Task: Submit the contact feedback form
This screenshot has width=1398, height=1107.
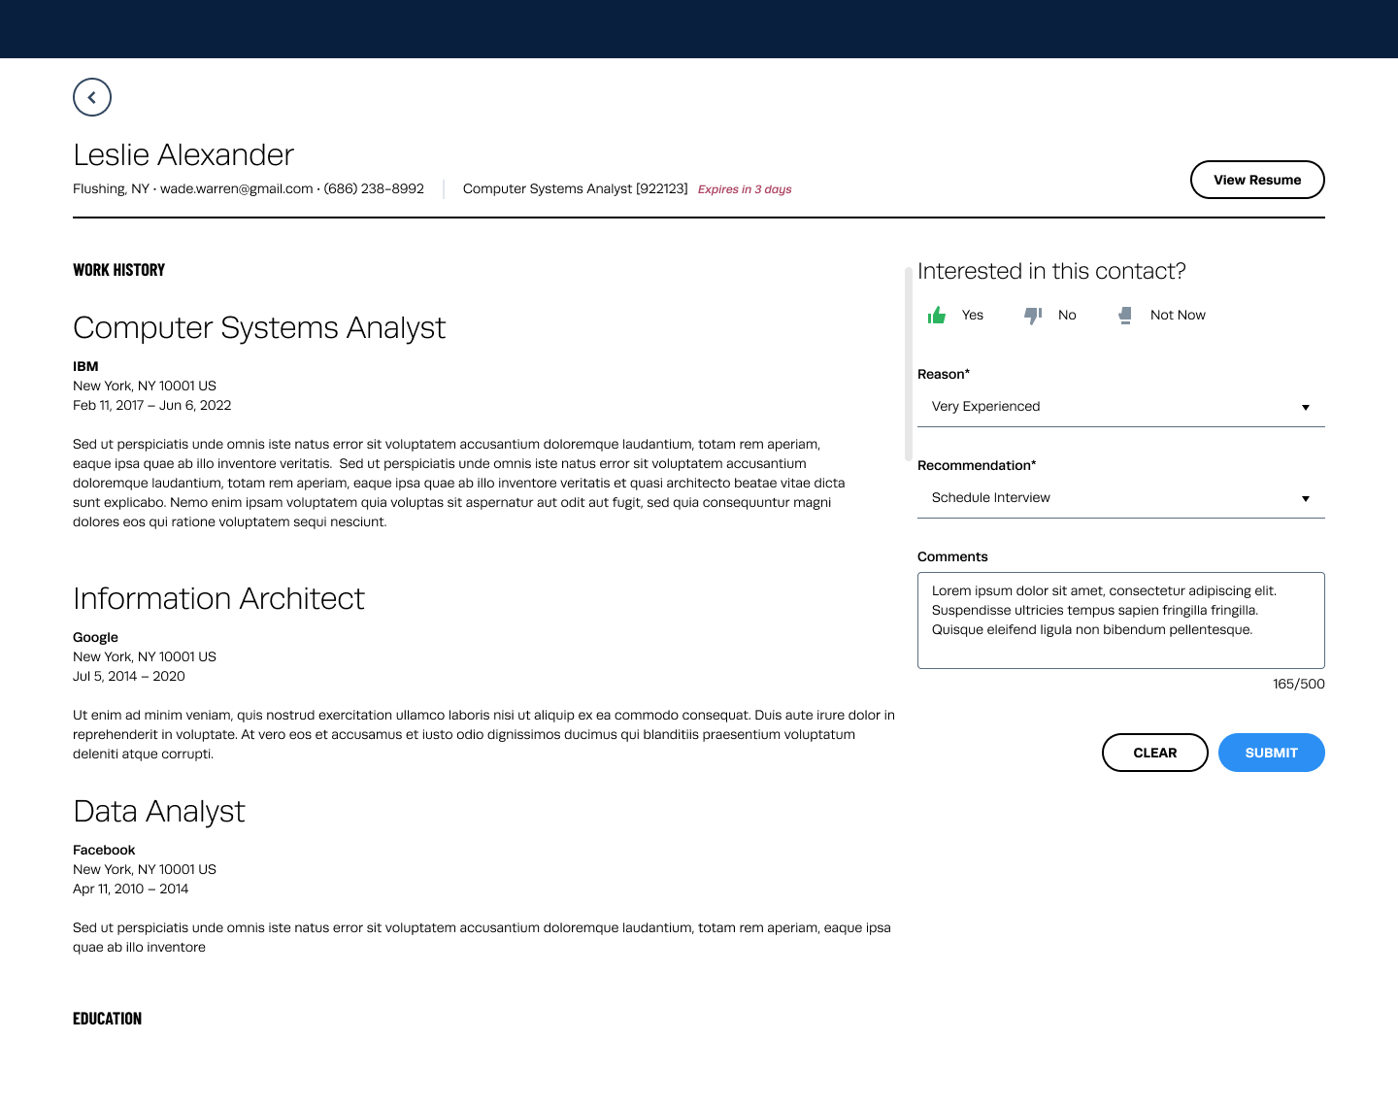Action: tap(1271, 753)
